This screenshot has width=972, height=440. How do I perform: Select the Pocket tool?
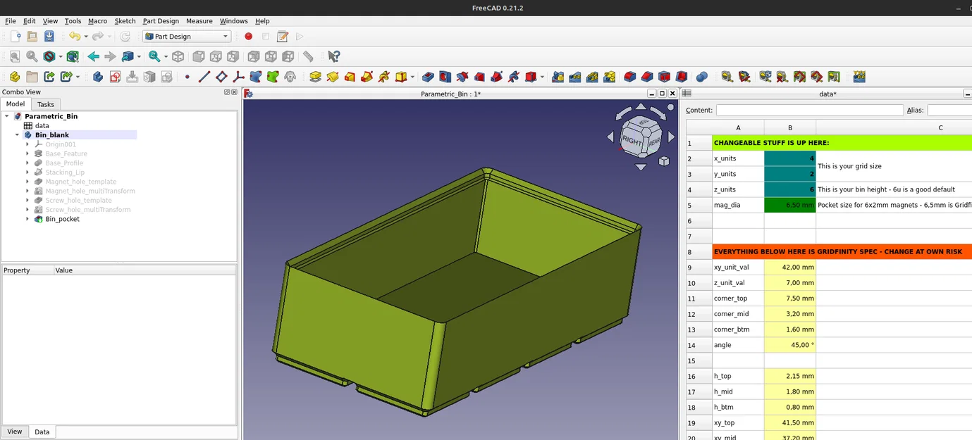tap(428, 77)
